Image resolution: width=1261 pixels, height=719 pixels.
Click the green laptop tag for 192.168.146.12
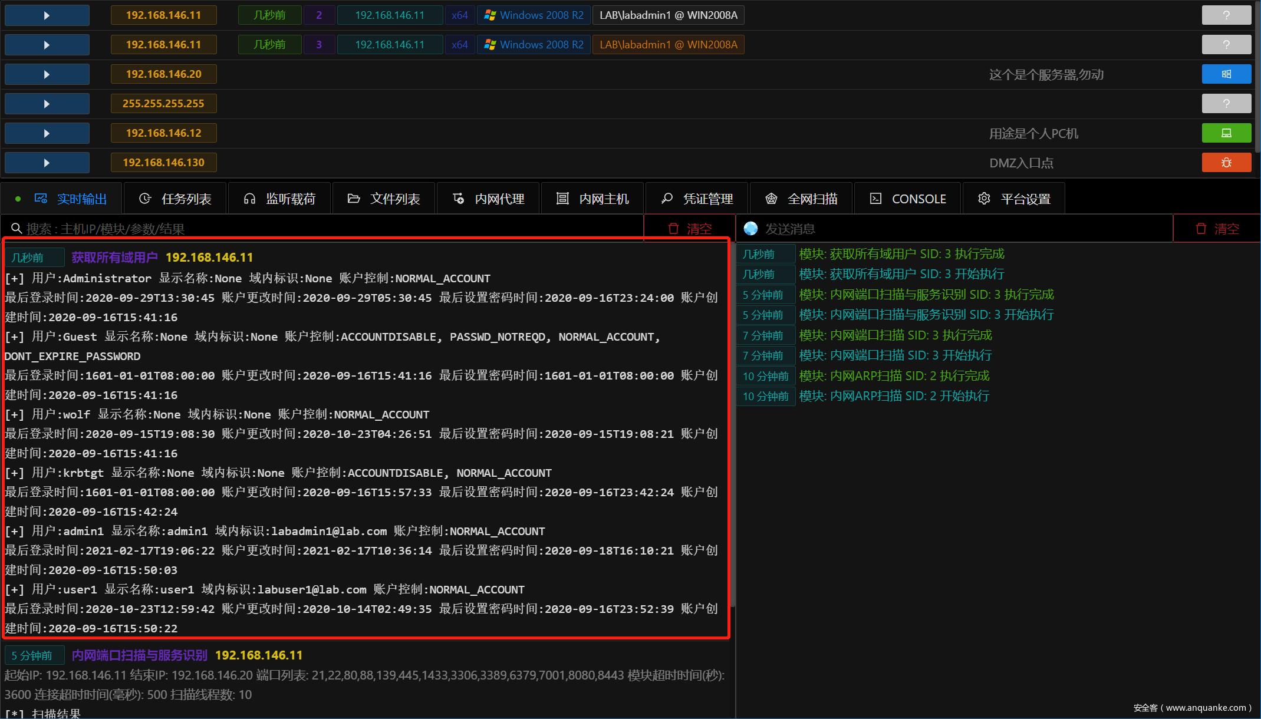1226,133
